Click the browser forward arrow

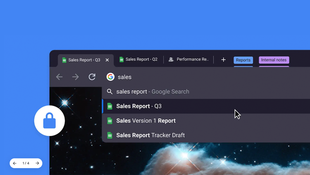click(75, 77)
